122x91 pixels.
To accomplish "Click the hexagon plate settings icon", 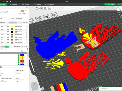I will point(54,15).
